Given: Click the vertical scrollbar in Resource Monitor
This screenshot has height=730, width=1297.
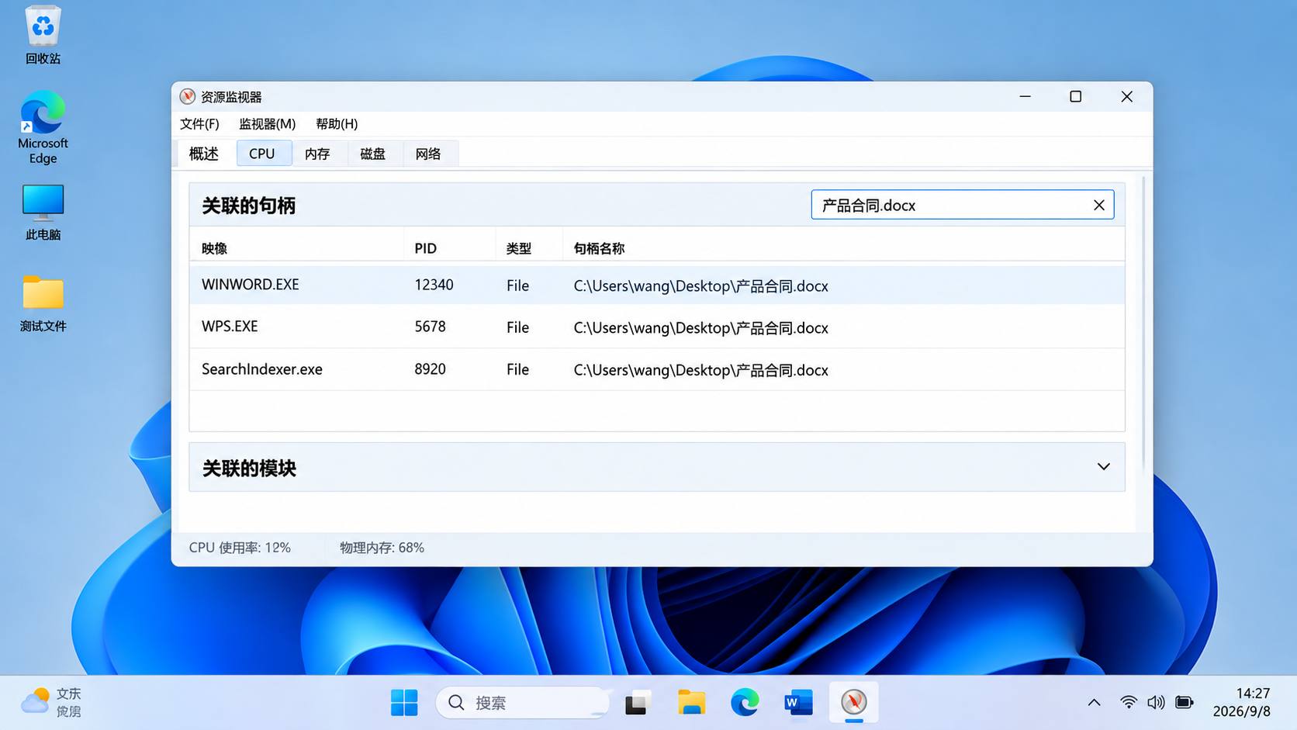Looking at the screenshot, I should tap(1143, 323).
